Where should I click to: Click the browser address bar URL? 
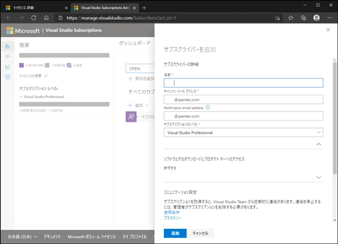(121, 18)
